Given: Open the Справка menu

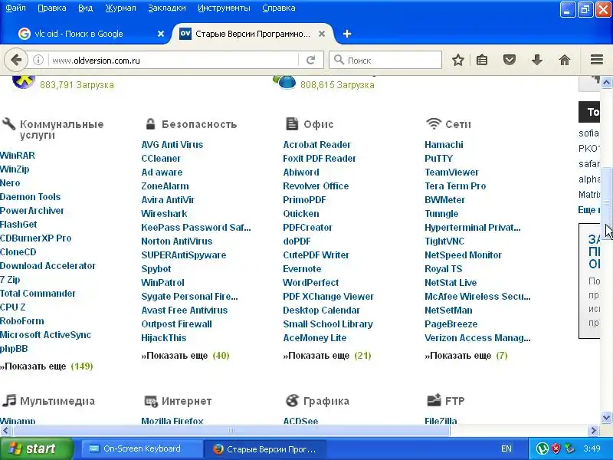Looking at the screenshot, I should pyautogui.click(x=279, y=8).
